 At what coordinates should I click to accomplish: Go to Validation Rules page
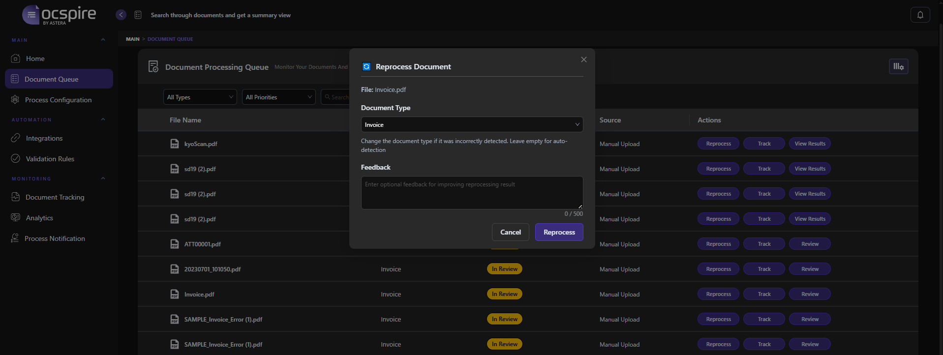[50, 159]
